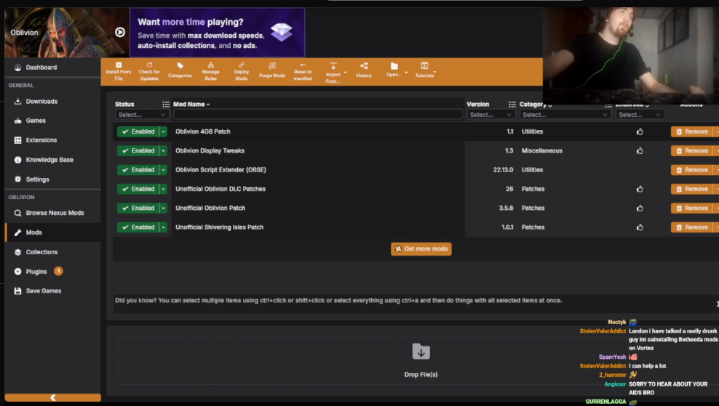The image size is (719, 406).
Task: Open Games in sidebar
Action: (52, 121)
